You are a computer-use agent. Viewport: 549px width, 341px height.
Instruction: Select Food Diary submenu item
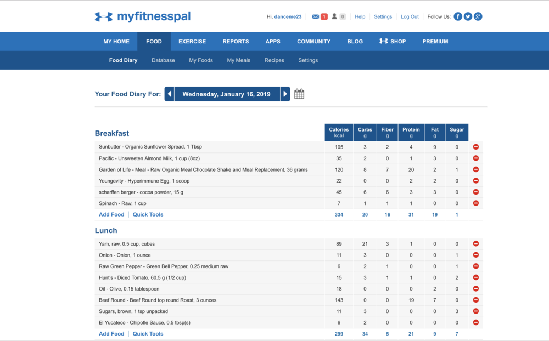[x=123, y=60]
